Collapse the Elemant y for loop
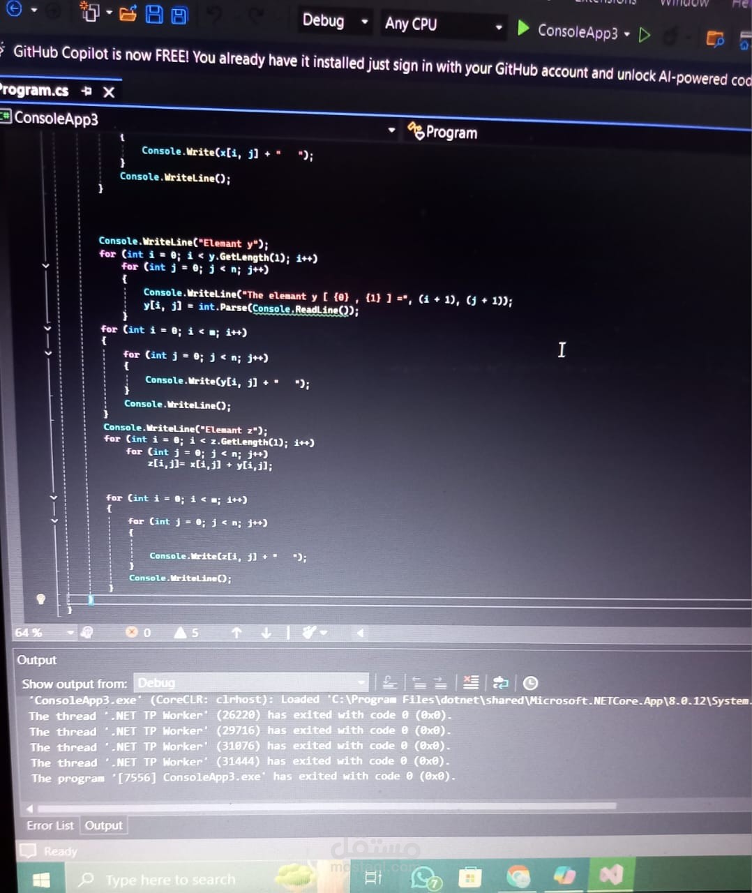752x893 pixels. [x=46, y=265]
